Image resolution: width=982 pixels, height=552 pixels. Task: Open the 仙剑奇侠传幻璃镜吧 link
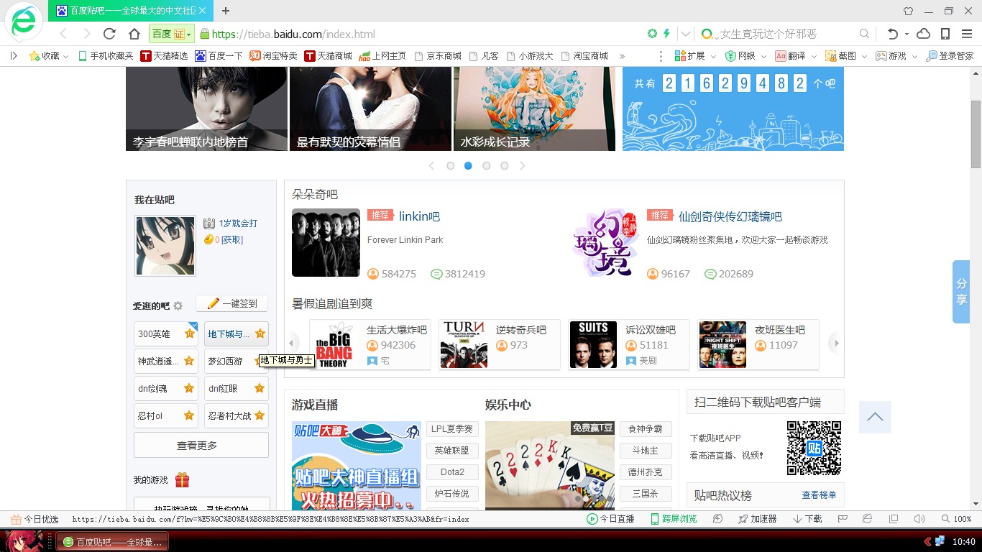tap(730, 216)
